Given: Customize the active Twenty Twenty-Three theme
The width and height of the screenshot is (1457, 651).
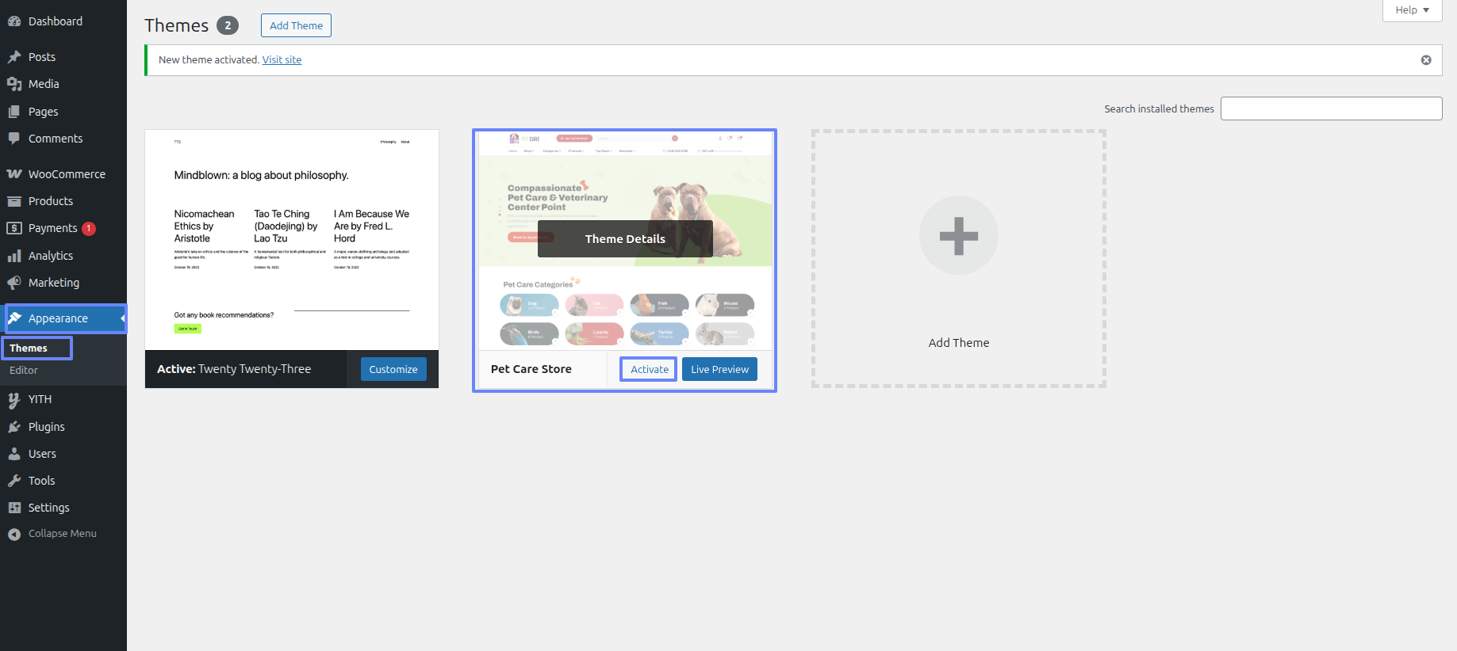Looking at the screenshot, I should 393,369.
